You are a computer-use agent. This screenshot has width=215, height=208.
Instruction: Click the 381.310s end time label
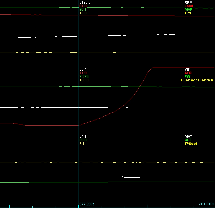(207, 204)
